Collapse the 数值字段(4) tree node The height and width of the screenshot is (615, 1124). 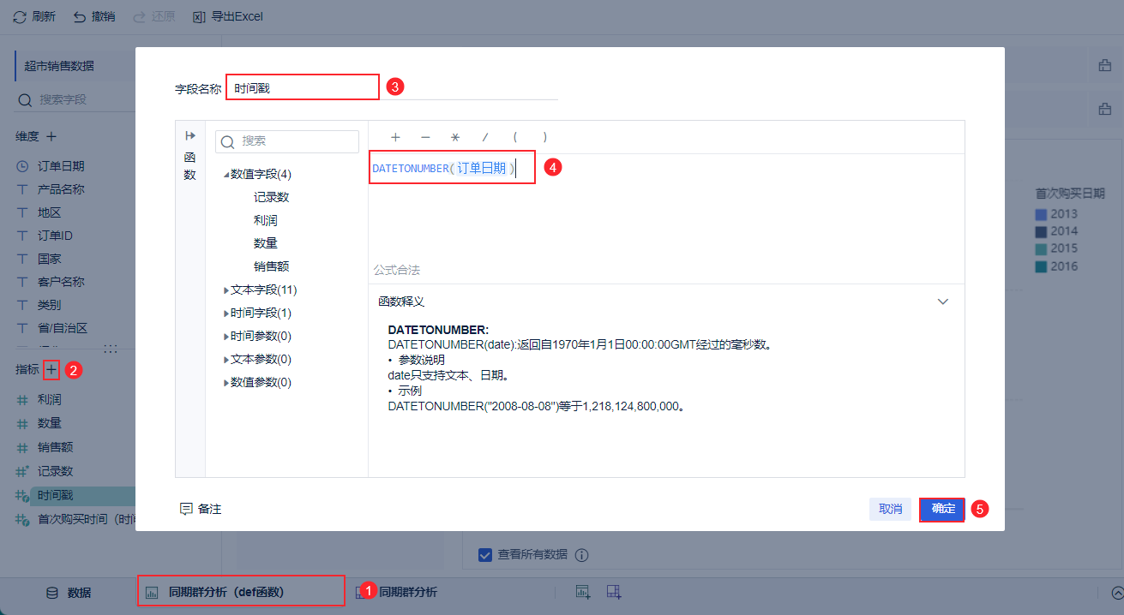coord(226,175)
